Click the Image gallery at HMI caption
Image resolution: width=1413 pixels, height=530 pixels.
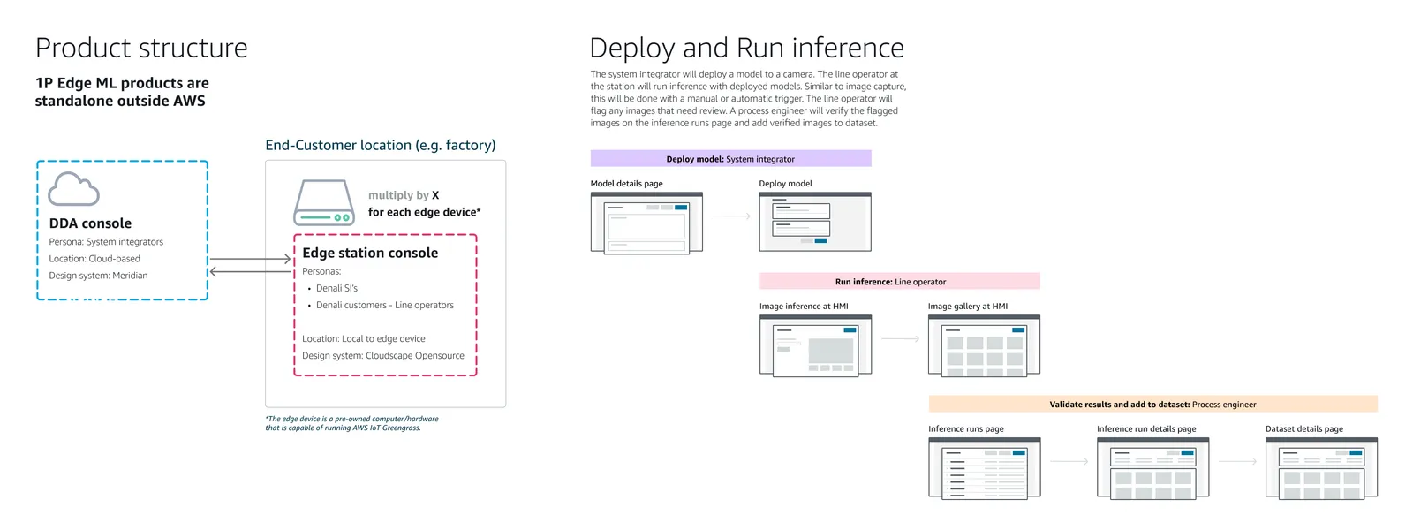click(x=968, y=307)
